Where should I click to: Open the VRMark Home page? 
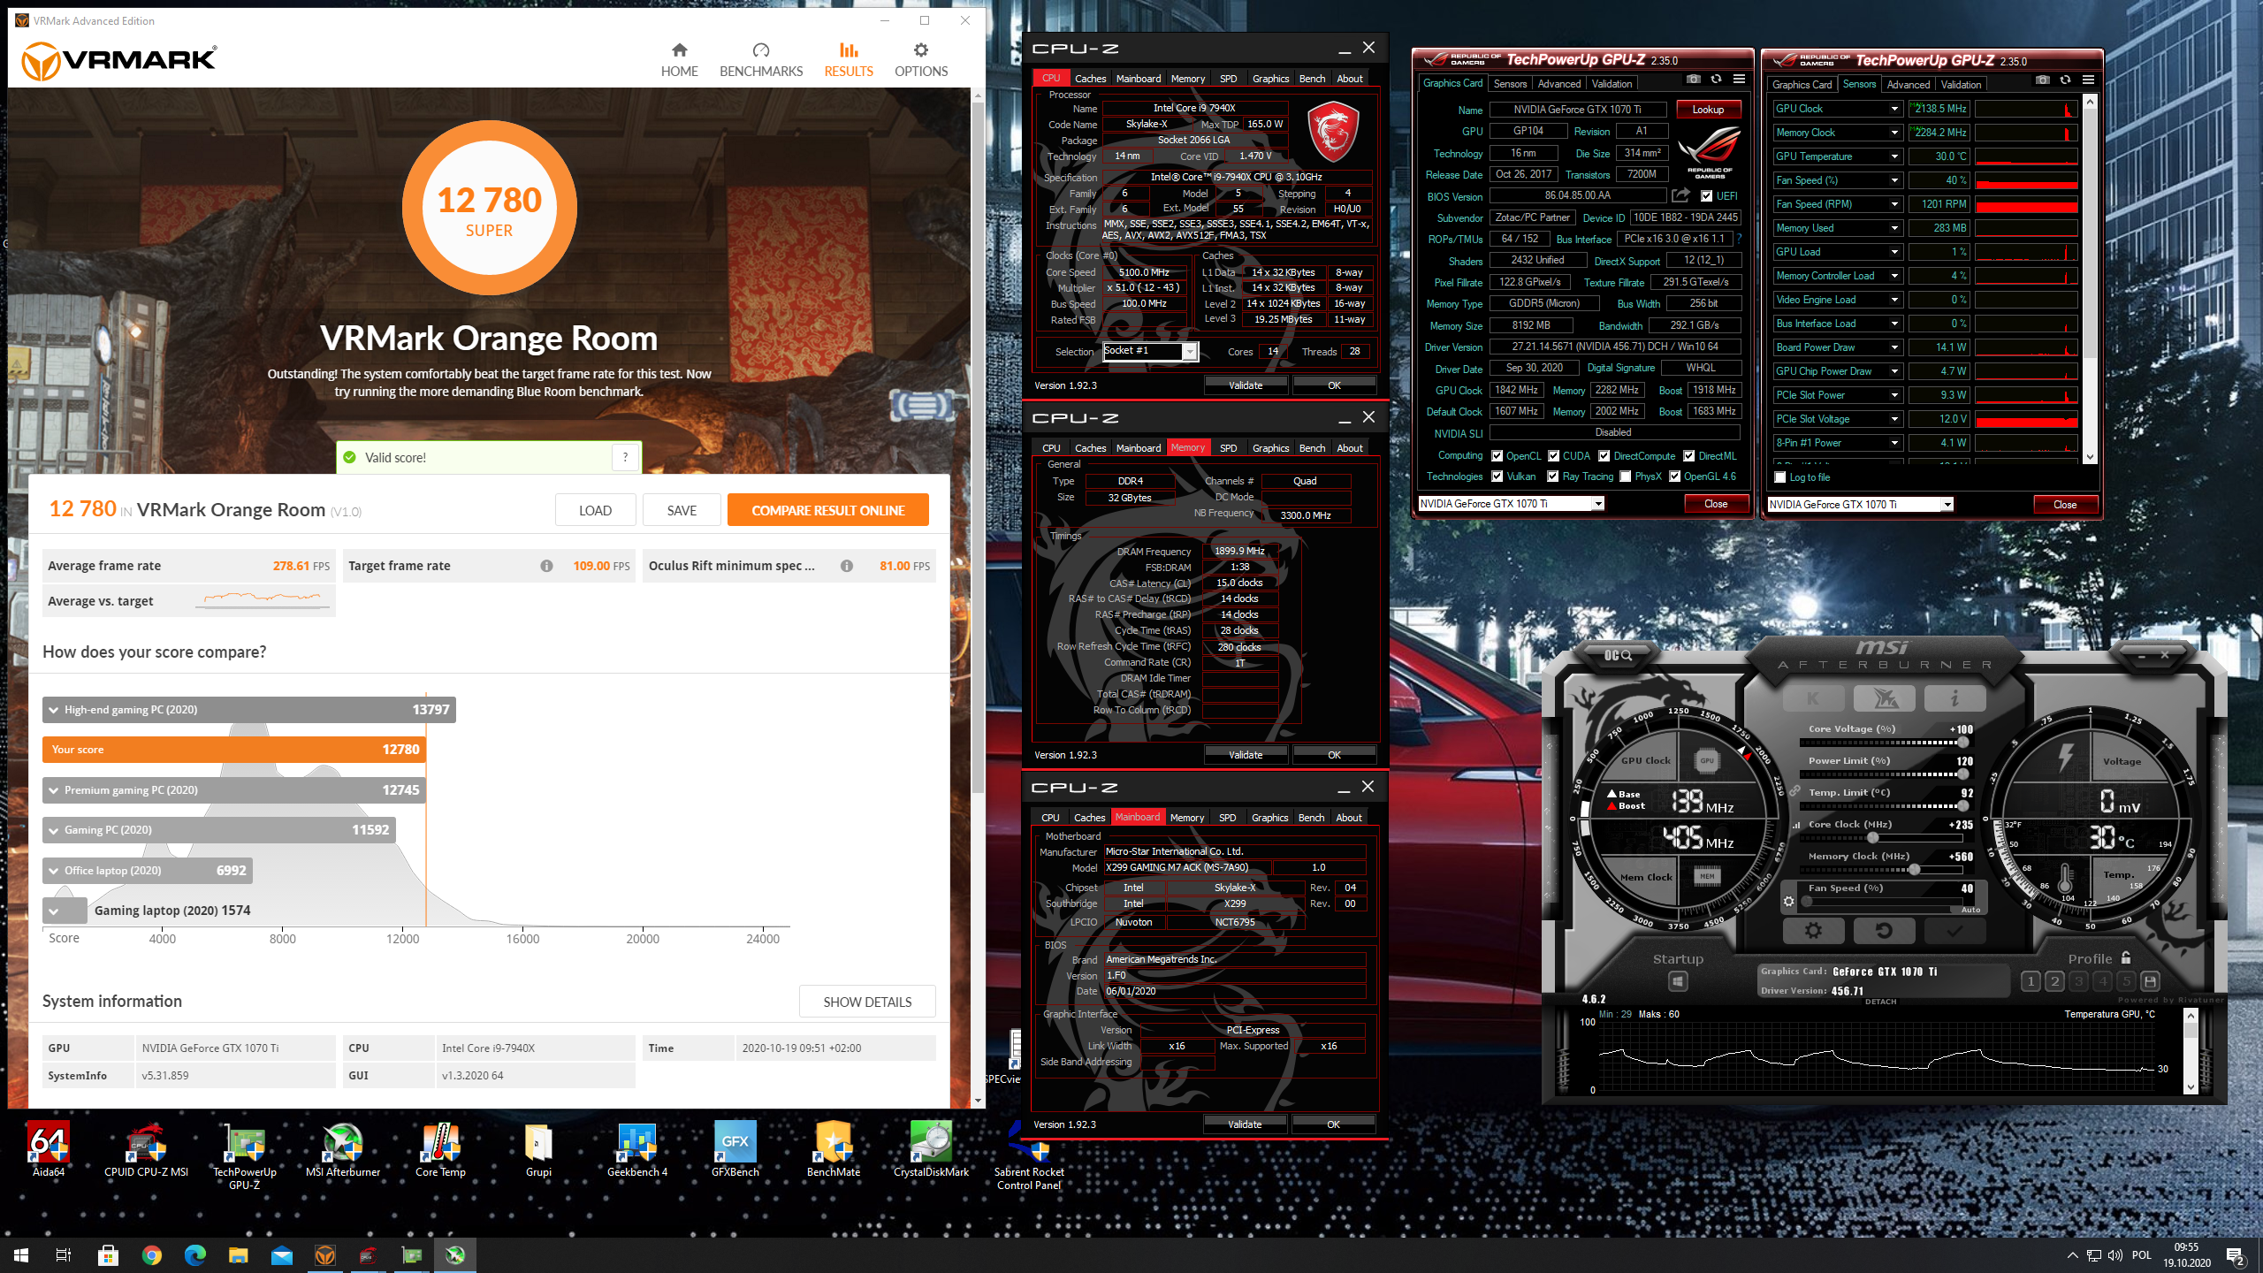[679, 59]
